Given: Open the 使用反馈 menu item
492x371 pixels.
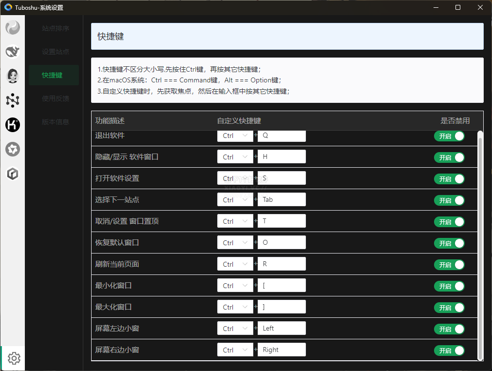Looking at the screenshot, I should point(56,98).
